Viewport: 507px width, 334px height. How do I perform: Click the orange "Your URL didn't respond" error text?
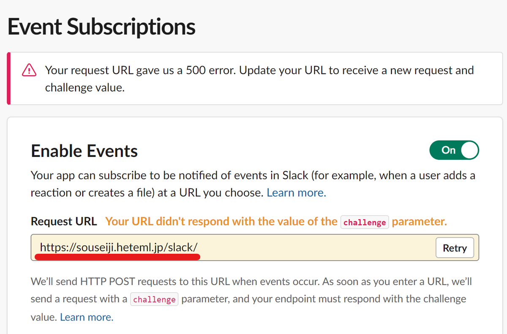pyautogui.click(x=276, y=221)
